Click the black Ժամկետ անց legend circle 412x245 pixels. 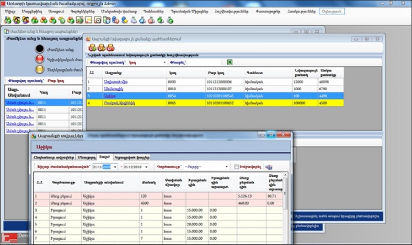[x=40, y=49]
